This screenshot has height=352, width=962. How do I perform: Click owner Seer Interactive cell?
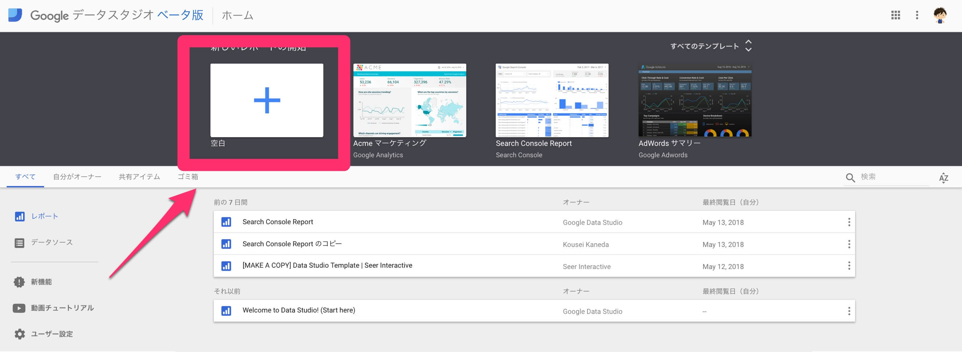pyautogui.click(x=587, y=267)
